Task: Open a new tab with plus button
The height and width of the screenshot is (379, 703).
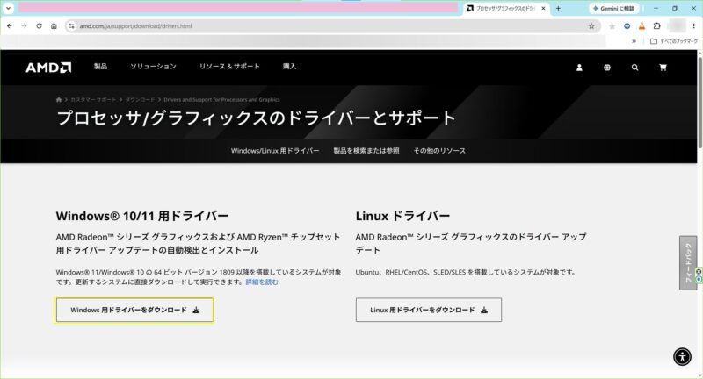Action: pos(558,8)
